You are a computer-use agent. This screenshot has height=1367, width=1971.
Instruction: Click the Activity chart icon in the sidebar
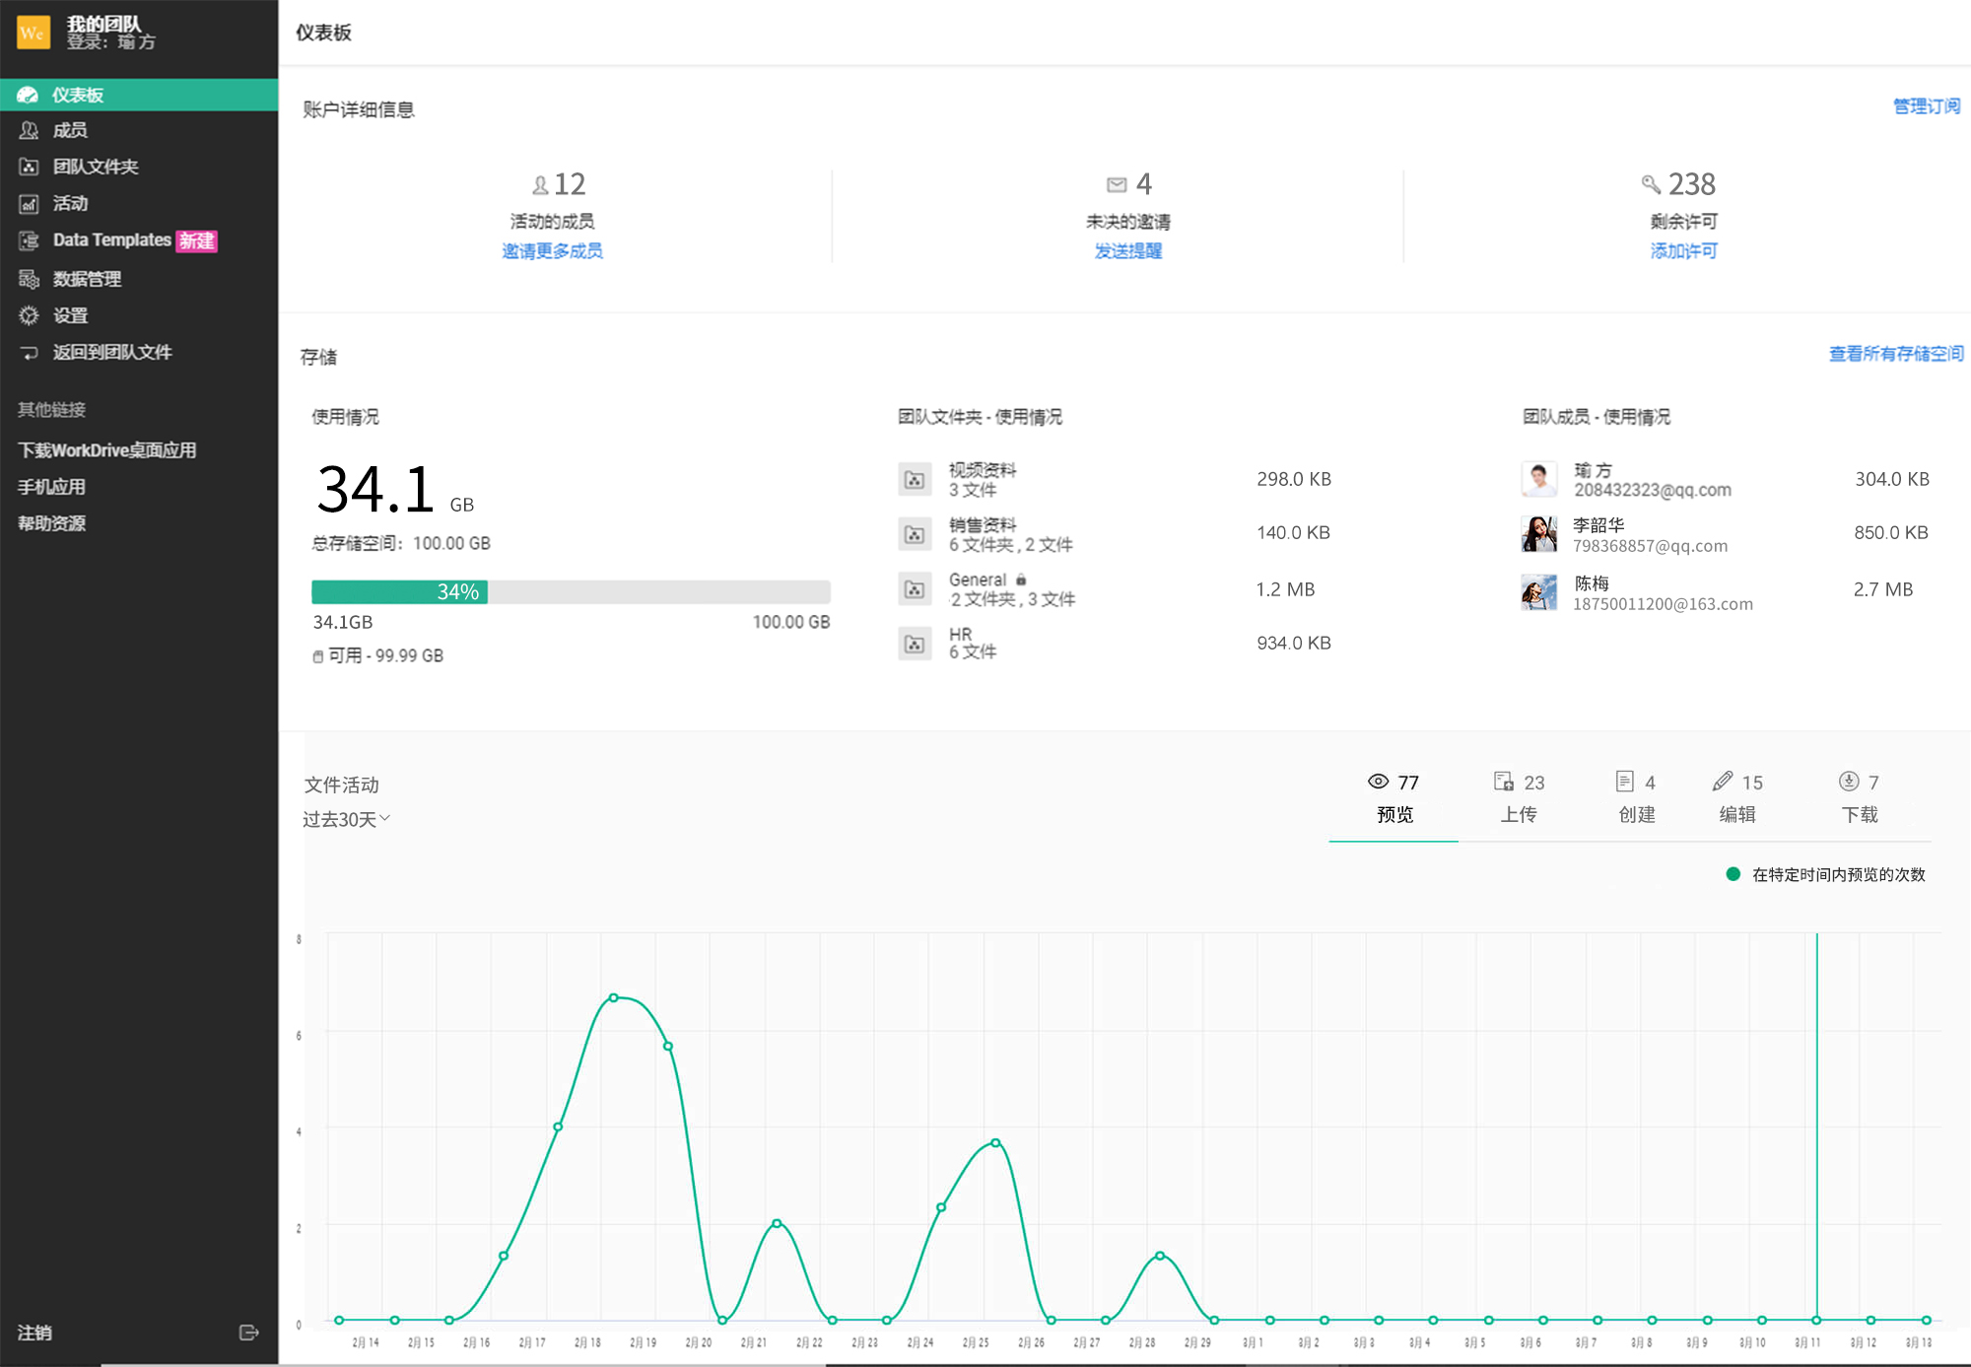pos(29,204)
